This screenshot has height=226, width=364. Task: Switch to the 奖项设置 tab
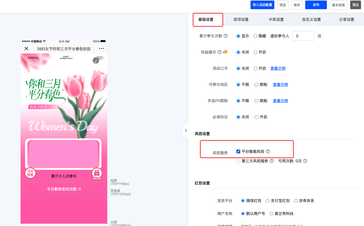(241, 19)
